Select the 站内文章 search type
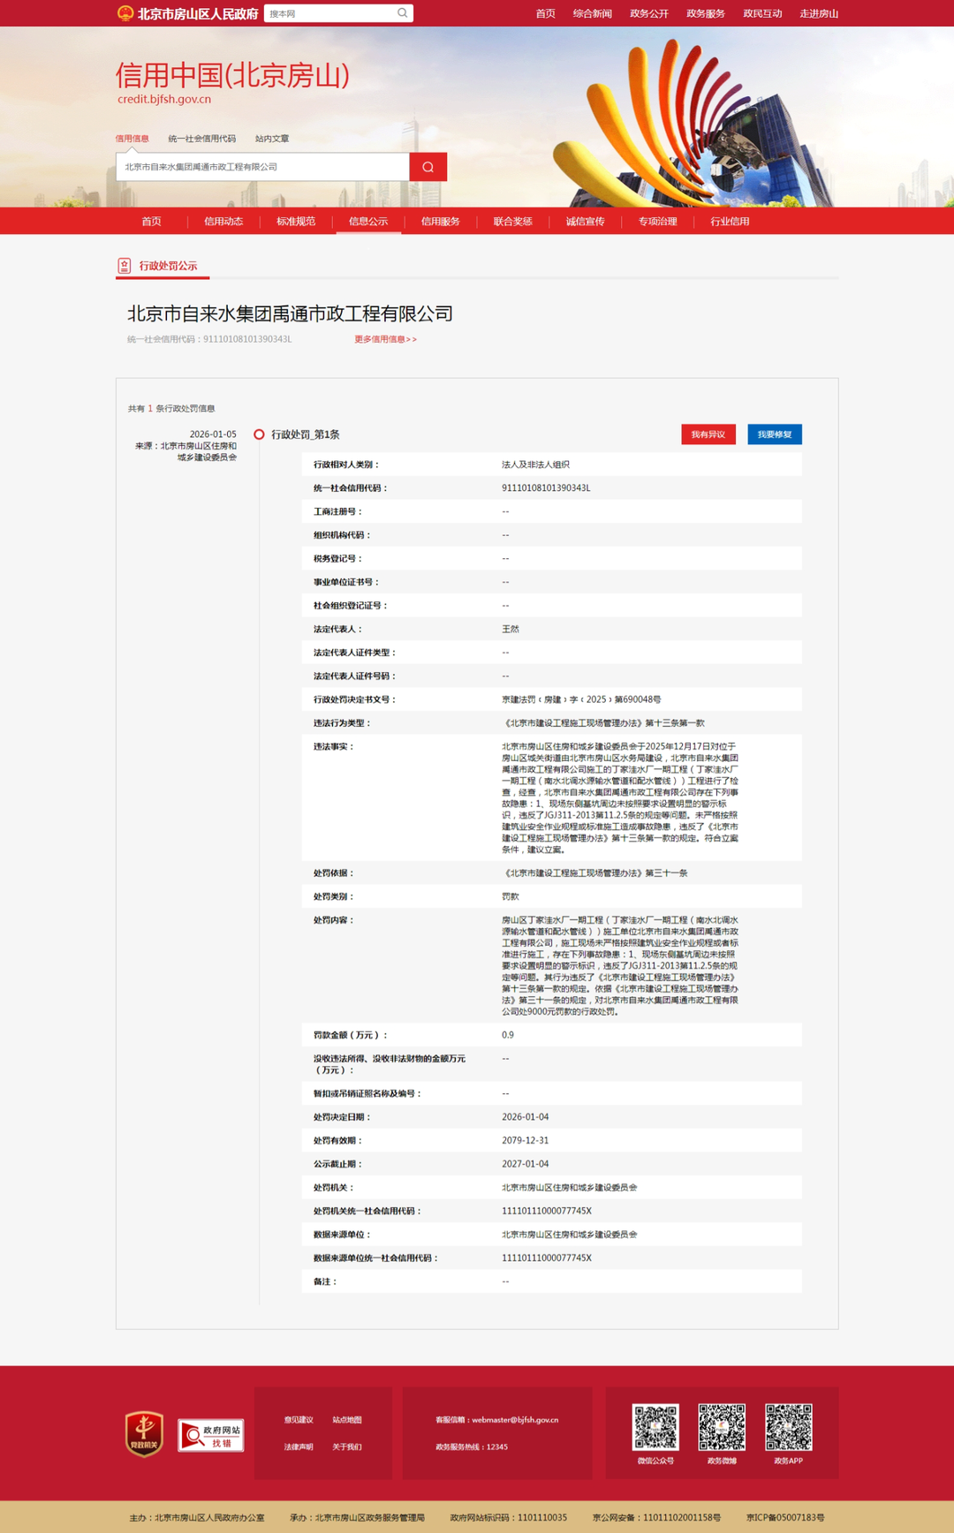Viewport: 954px width, 1533px height. (x=272, y=139)
